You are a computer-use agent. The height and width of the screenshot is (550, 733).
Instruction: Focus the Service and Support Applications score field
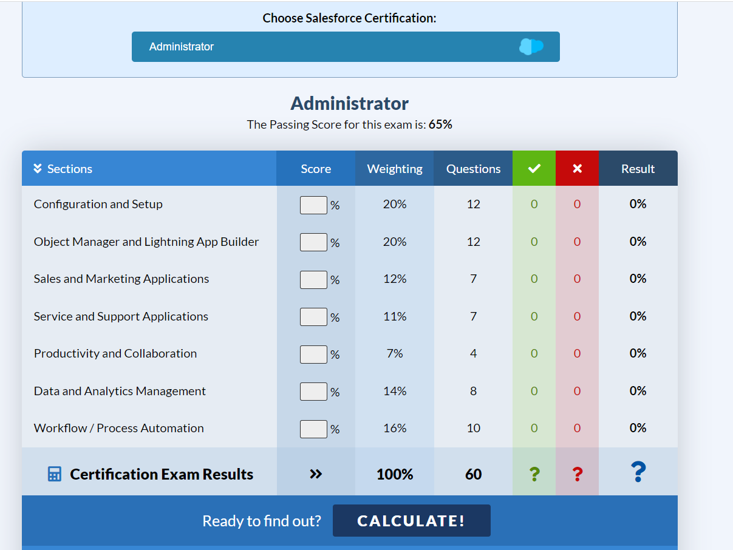(313, 317)
